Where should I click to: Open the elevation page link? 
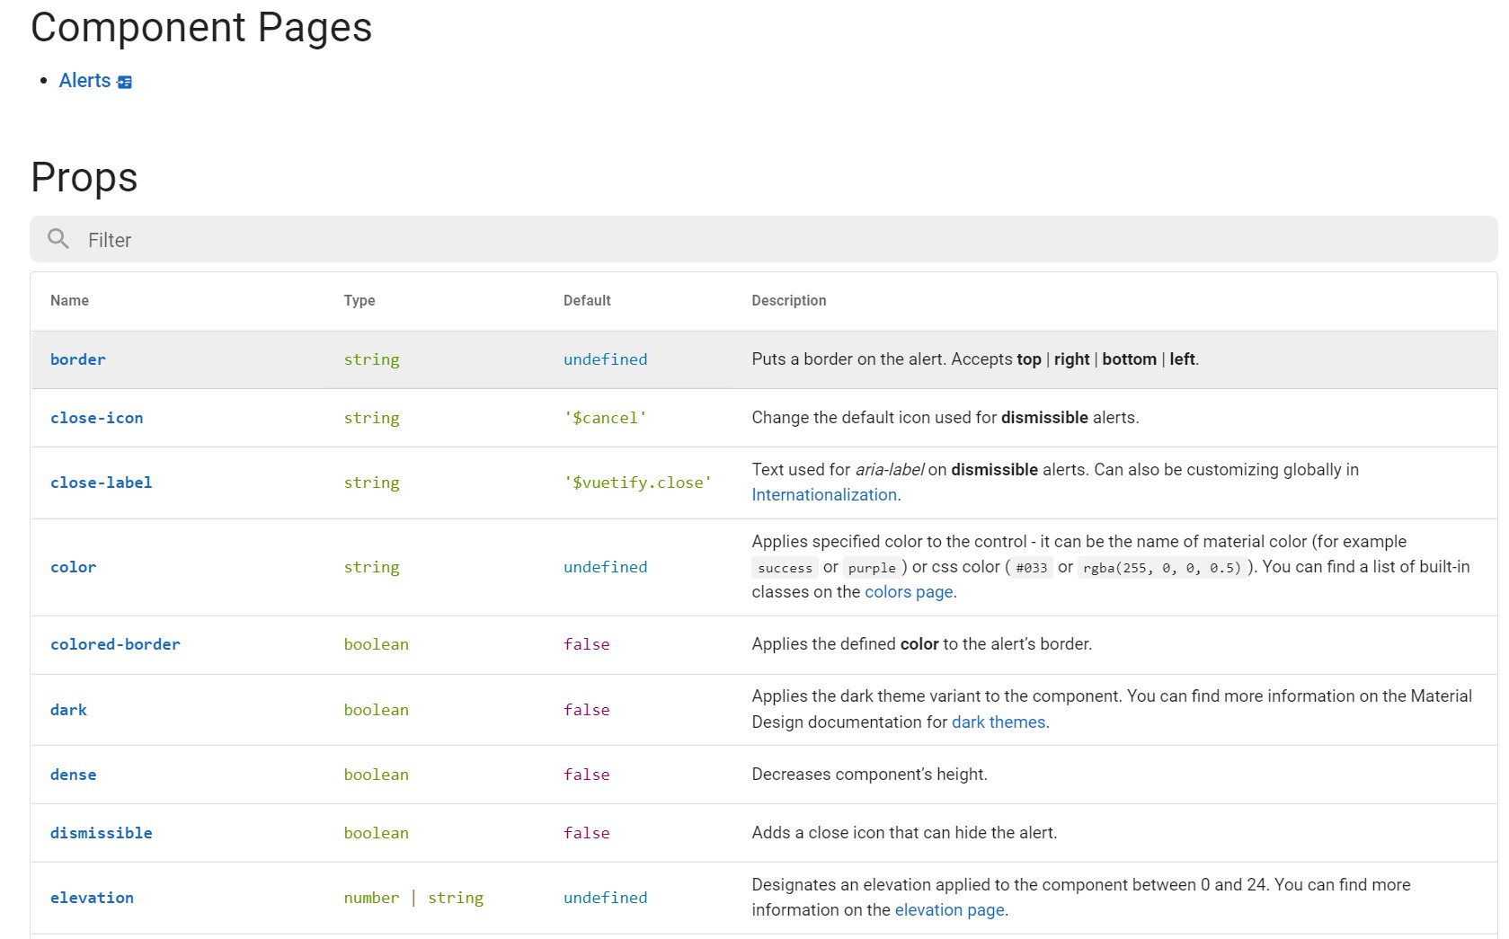[x=949, y=910]
